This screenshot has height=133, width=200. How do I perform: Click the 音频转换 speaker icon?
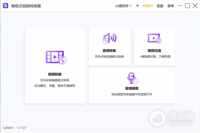(x=109, y=39)
